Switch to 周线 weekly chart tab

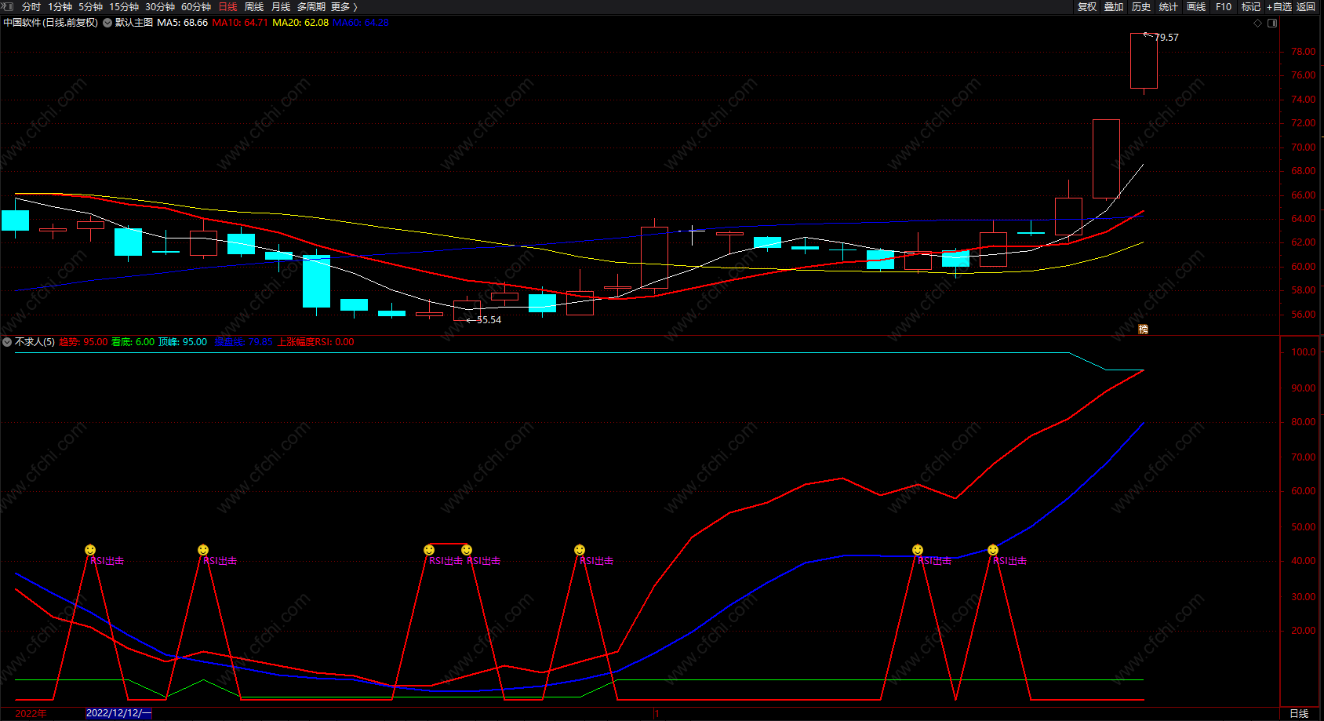[254, 6]
